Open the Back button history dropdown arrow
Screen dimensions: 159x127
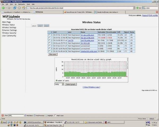pos(6,8)
